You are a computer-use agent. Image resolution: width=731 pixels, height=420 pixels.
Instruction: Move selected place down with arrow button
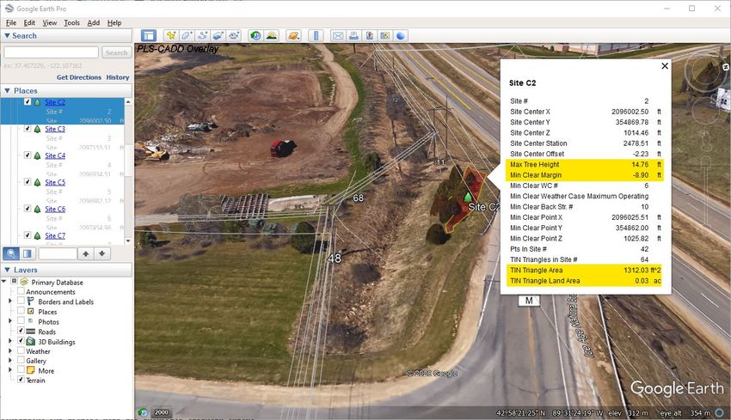pyautogui.click(x=102, y=253)
